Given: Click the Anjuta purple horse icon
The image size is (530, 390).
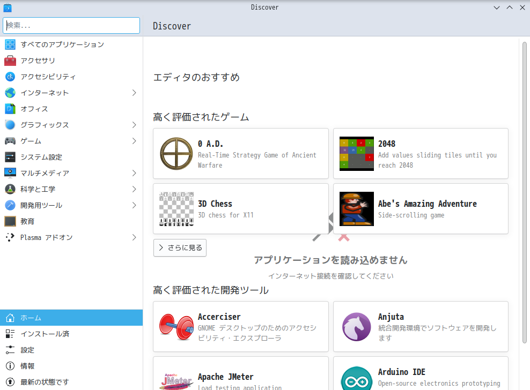Looking at the screenshot, I should click(x=357, y=327).
